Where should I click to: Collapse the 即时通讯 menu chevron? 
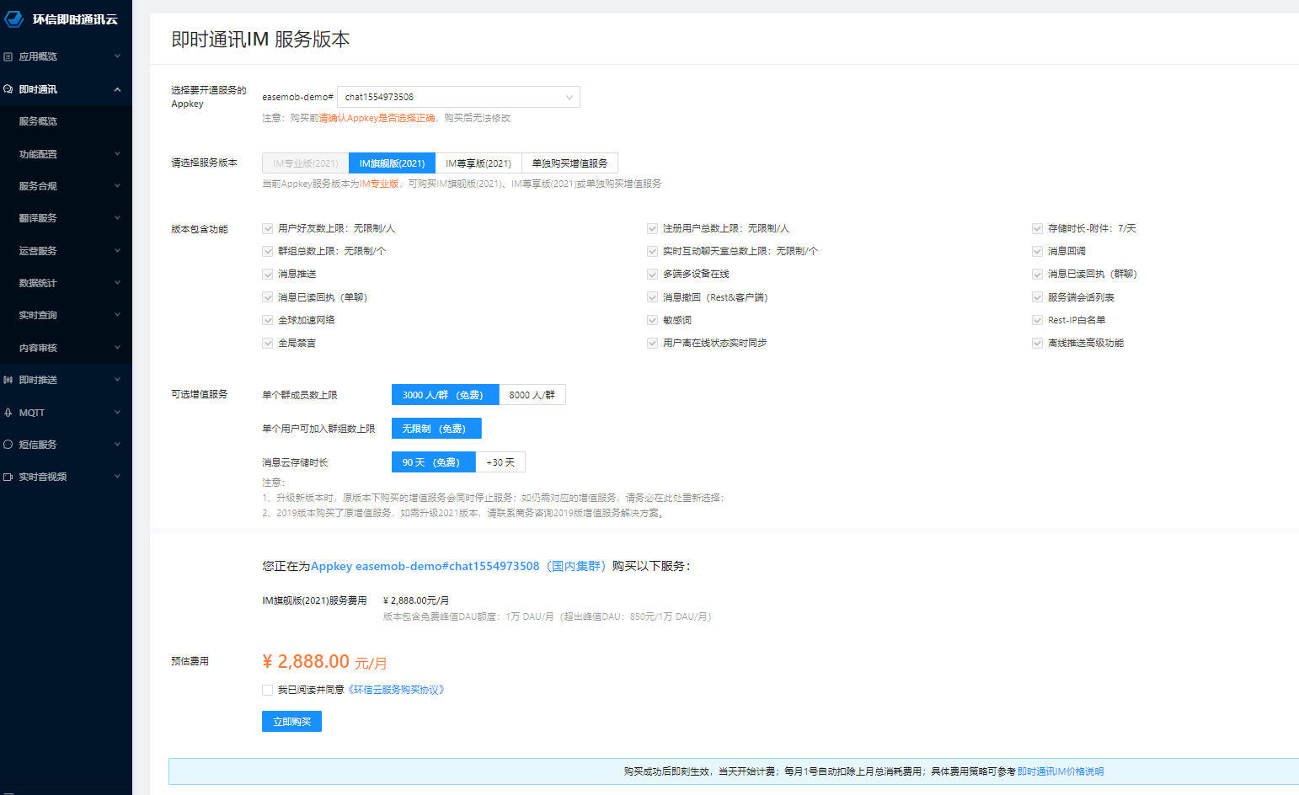tap(117, 89)
